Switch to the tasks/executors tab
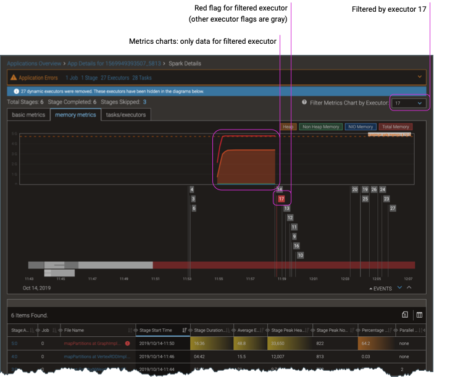The height and width of the screenshot is (377, 455). click(x=126, y=115)
